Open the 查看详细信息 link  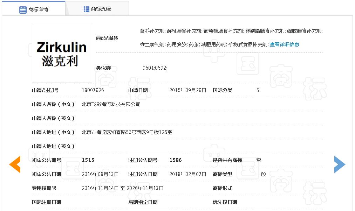(285, 44)
